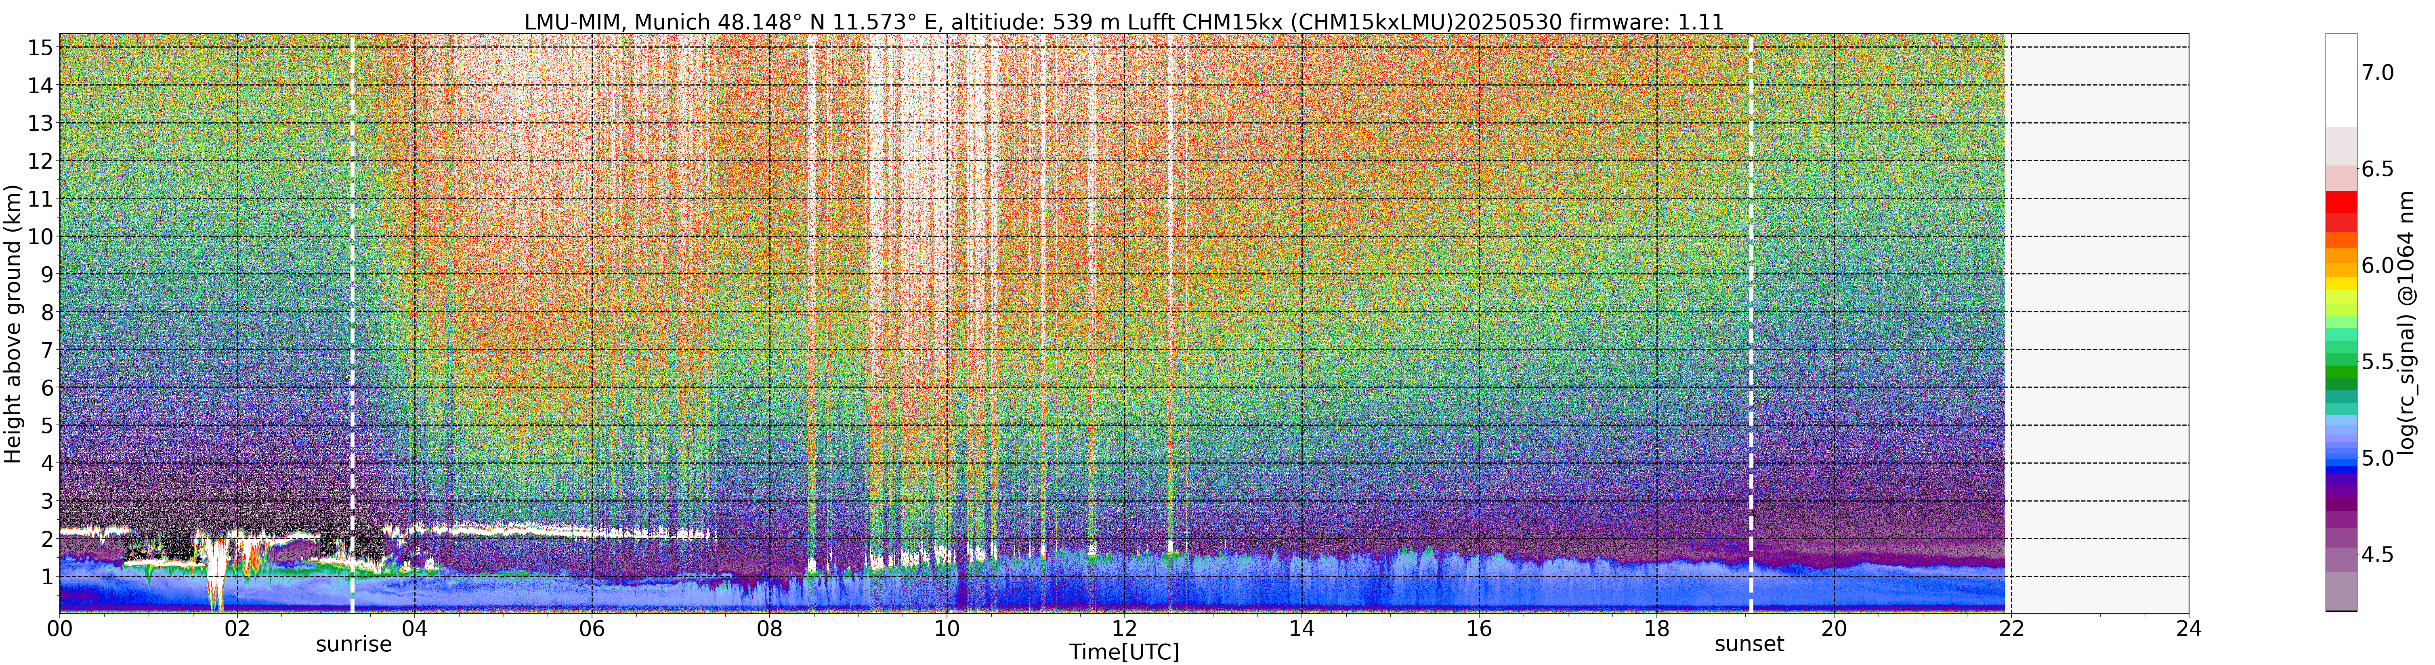This screenshot has height=665, width=2435.
Task: Click time-axis tick label "02"
Action: [237, 629]
